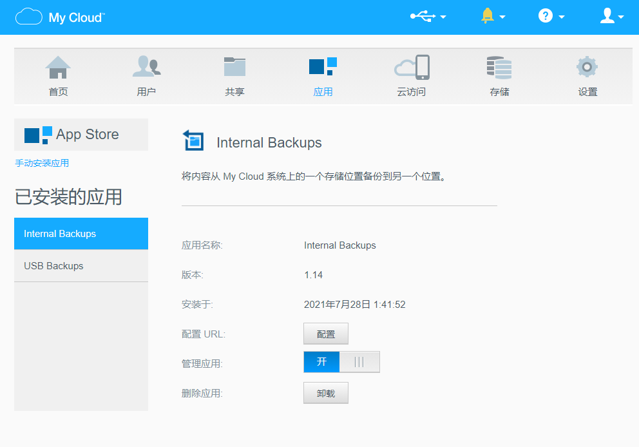Expand the USB dropdown arrow

point(443,17)
